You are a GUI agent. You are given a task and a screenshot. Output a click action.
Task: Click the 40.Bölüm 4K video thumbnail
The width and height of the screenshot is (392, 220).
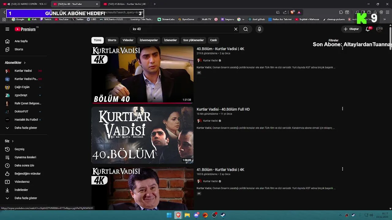[x=142, y=75]
